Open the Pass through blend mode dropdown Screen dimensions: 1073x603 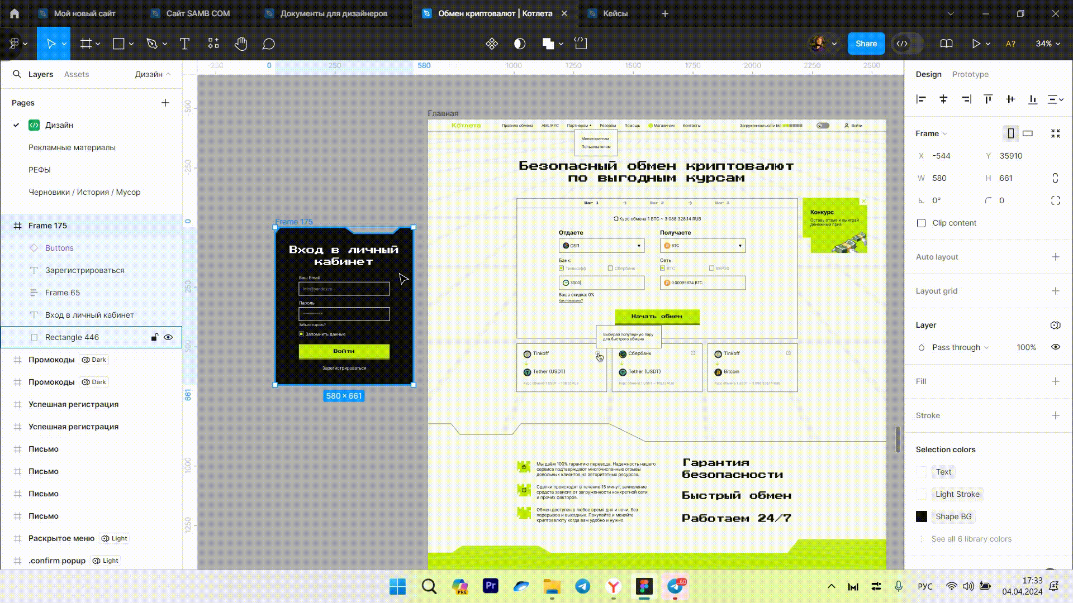coord(956,347)
